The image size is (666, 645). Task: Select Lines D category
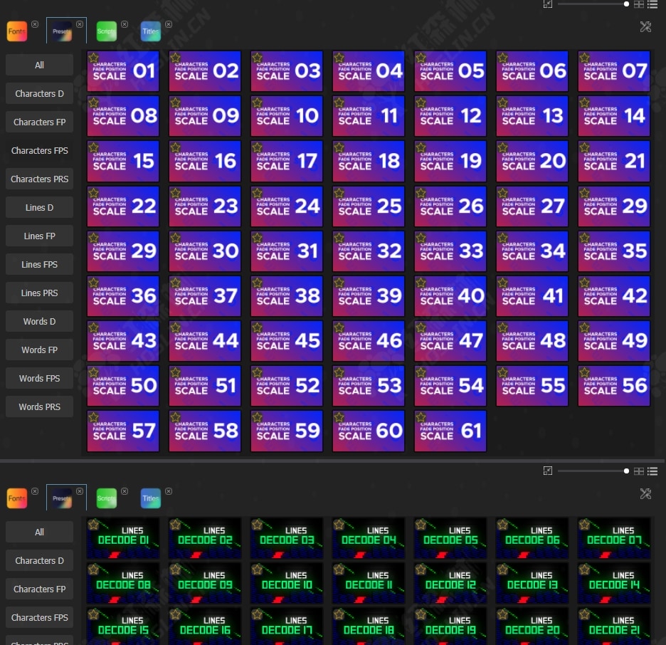click(40, 207)
